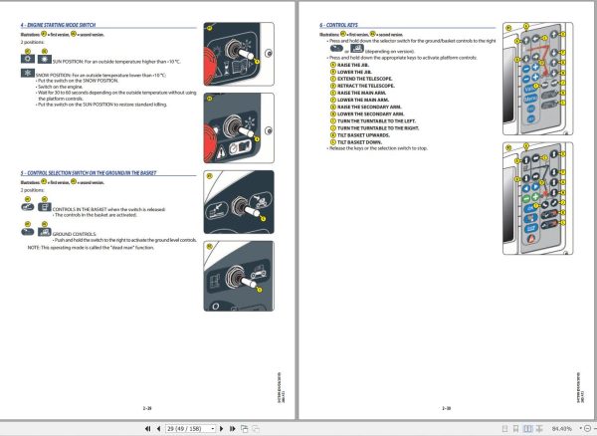The height and width of the screenshot is (436, 597).
Task: Click the page number field showing 29 (49 / 158)
Action: pyautogui.click(x=188, y=429)
